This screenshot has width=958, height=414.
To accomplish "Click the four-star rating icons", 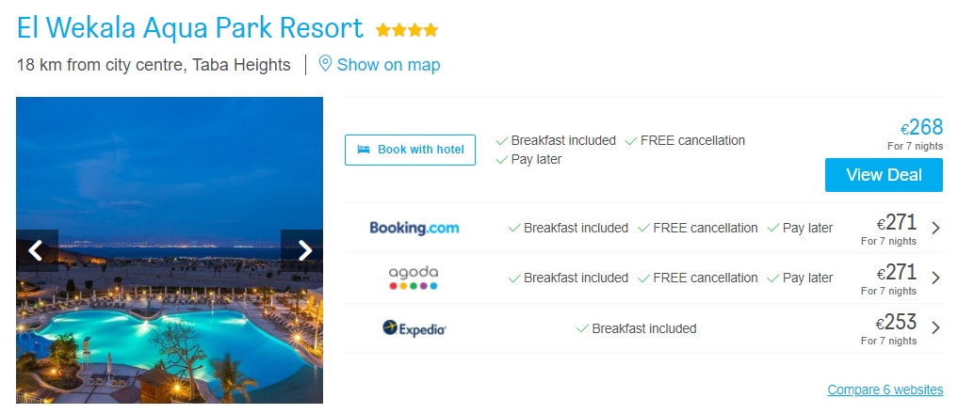I will pyautogui.click(x=407, y=30).
